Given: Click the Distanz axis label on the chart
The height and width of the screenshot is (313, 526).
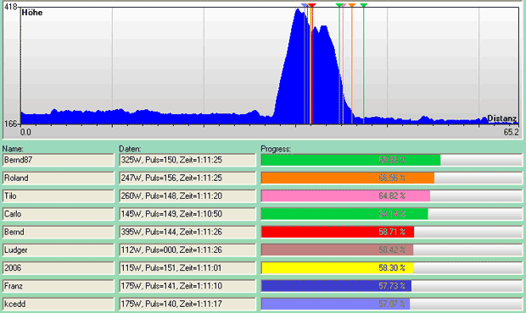Looking at the screenshot, I should (502, 118).
